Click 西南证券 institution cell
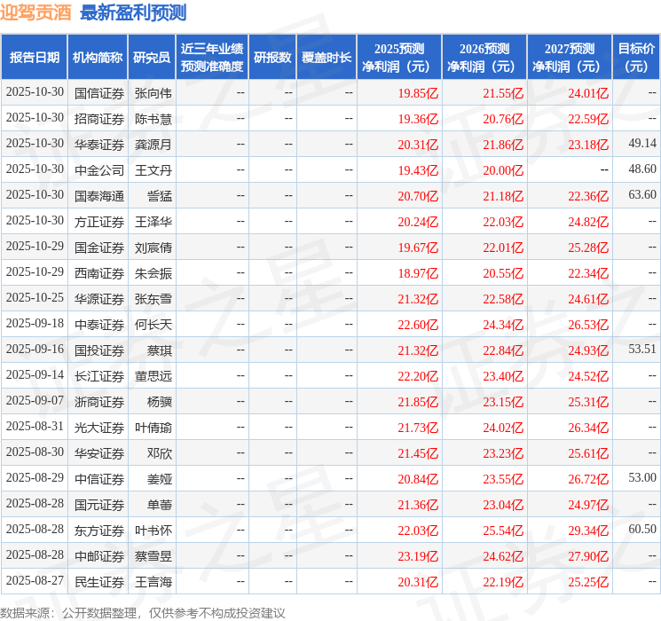 point(99,273)
